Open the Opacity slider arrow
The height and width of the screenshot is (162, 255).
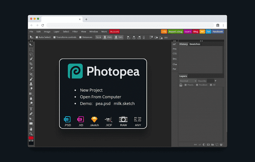click(215, 81)
